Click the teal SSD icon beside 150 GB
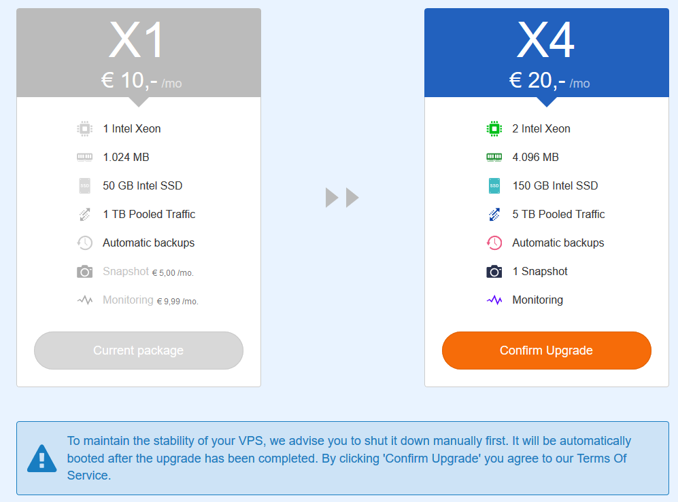This screenshot has height=502, width=678. (494, 185)
